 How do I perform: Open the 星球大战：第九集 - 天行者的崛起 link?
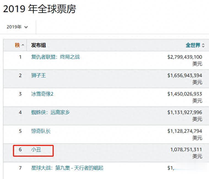[x=67, y=168]
